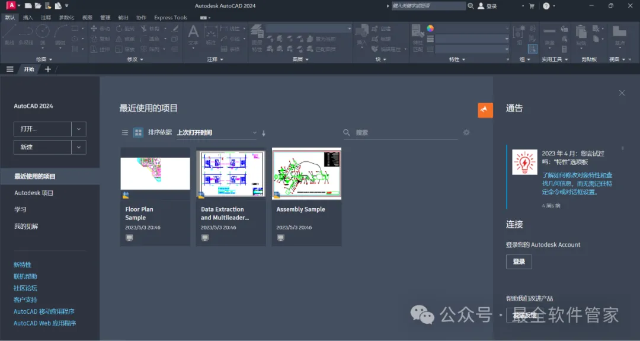
Task: Select the Dimension (标注) tool
Action: coord(210,35)
